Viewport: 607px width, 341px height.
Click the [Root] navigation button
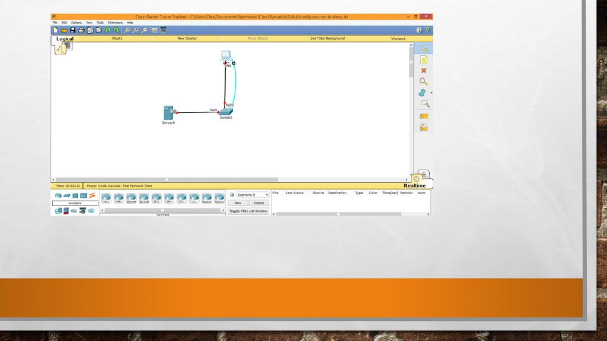[x=117, y=38]
